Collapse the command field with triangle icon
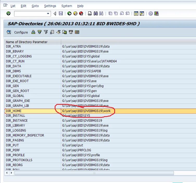This screenshot has width=196, height=183. (x=55, y=14)
